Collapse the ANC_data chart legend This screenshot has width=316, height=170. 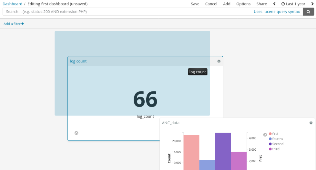[x=265, y=135]
